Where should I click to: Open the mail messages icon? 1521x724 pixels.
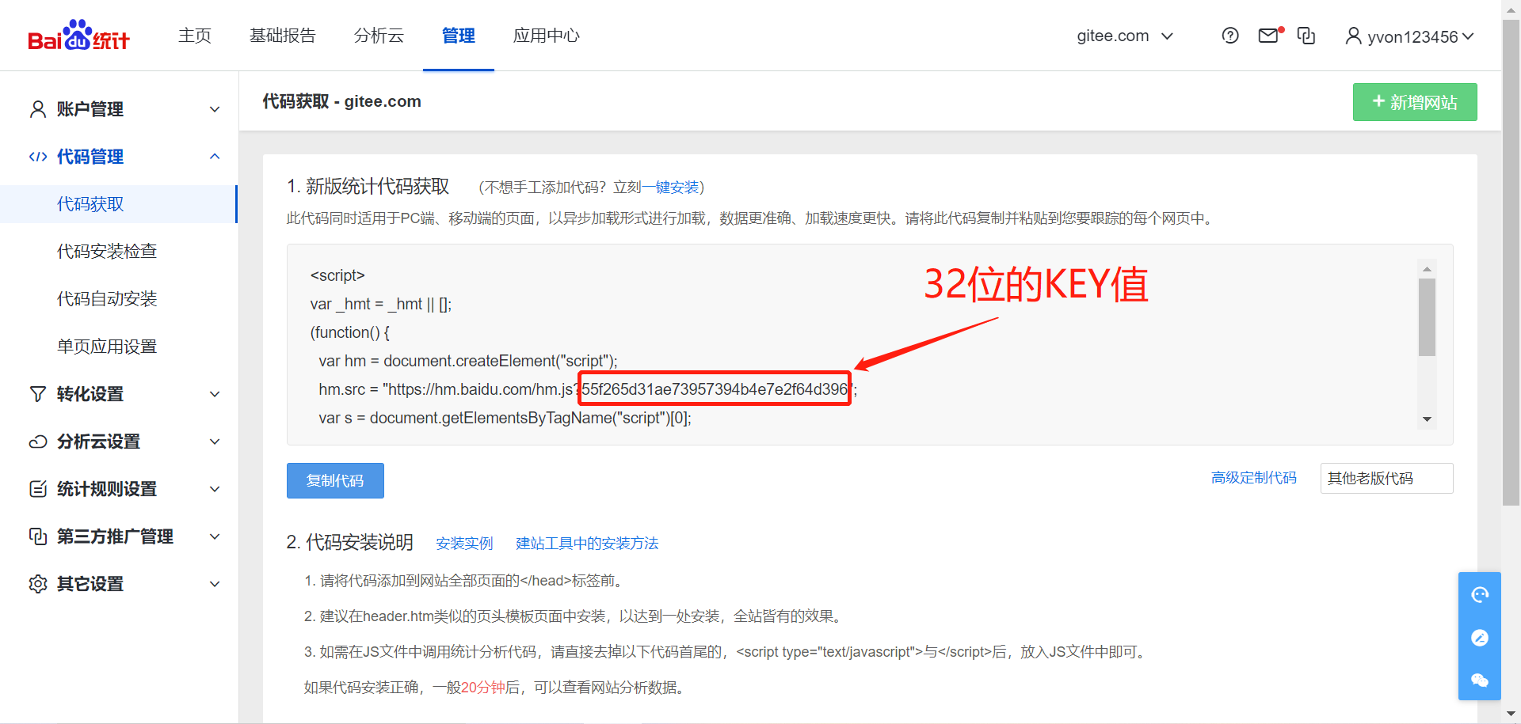[x=1269, y=36]
